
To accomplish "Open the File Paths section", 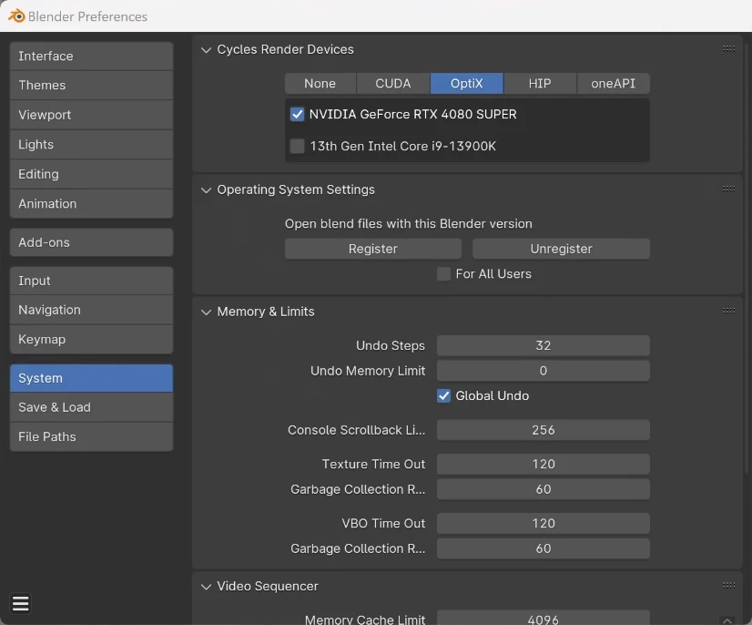I will 91,436.
